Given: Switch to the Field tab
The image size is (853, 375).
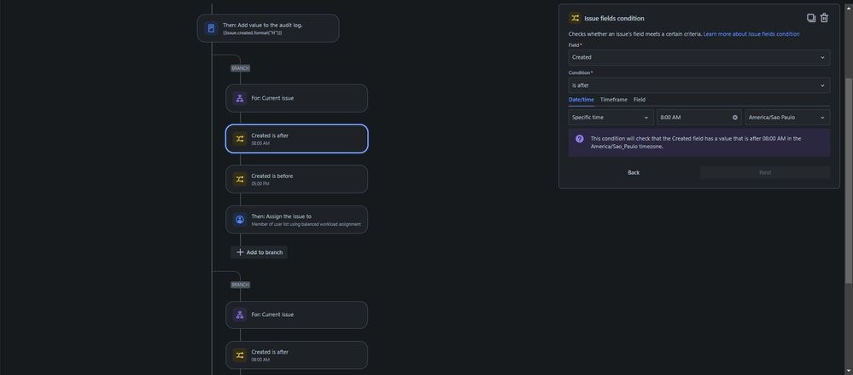Looking at the screenshot, I should click(x=640, y=100).
